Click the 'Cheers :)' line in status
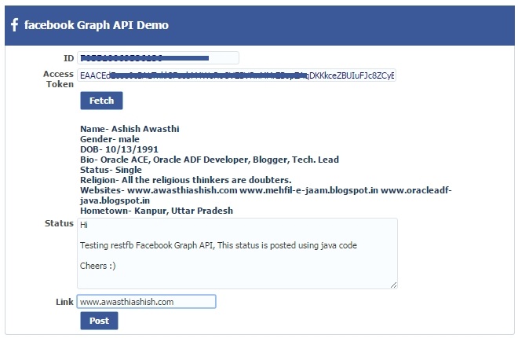The image size is (518, 338). point(98,266)
